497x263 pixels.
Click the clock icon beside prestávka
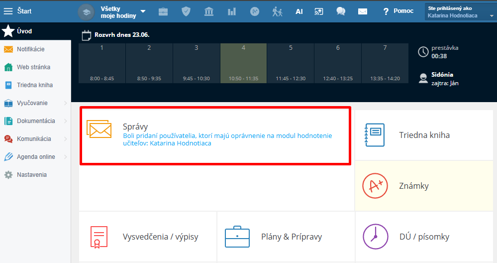[x=423, y=52]
